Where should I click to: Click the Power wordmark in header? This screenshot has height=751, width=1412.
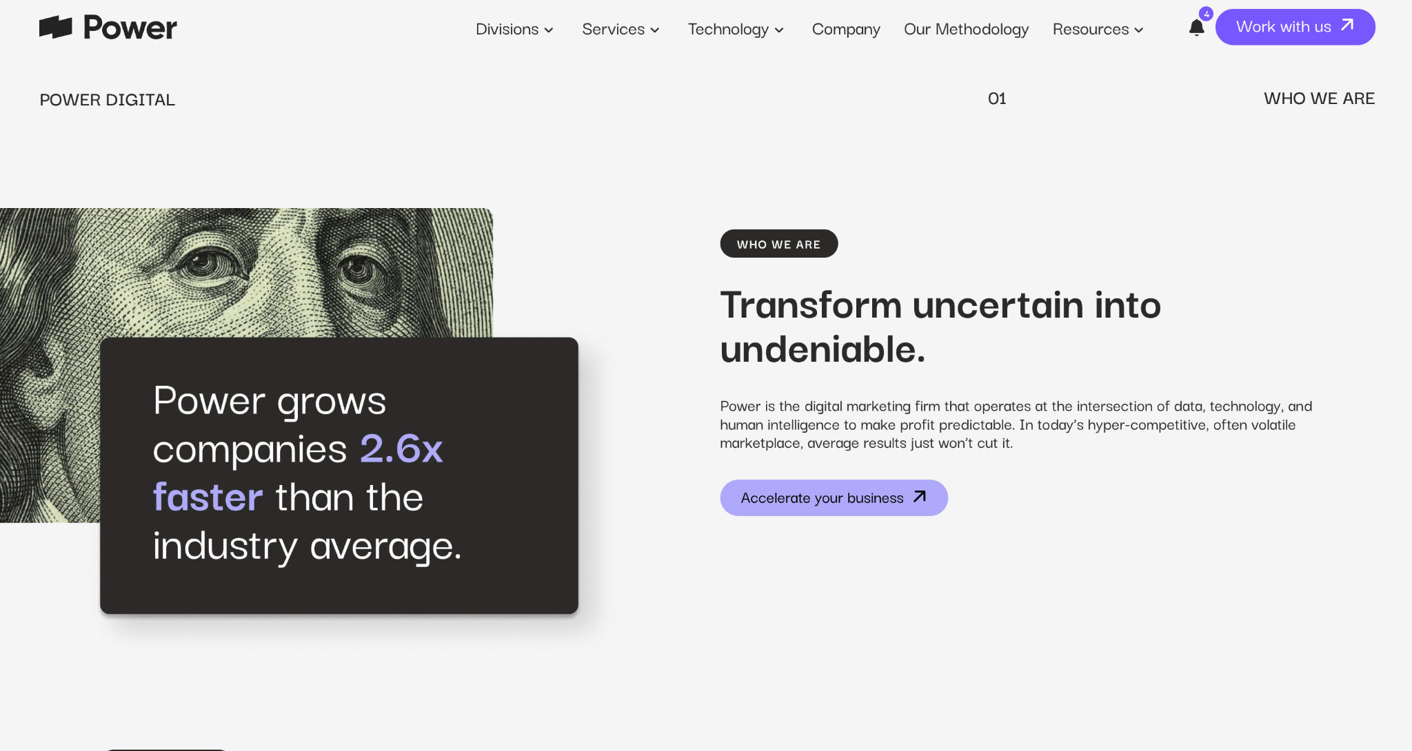pos(130,28)
